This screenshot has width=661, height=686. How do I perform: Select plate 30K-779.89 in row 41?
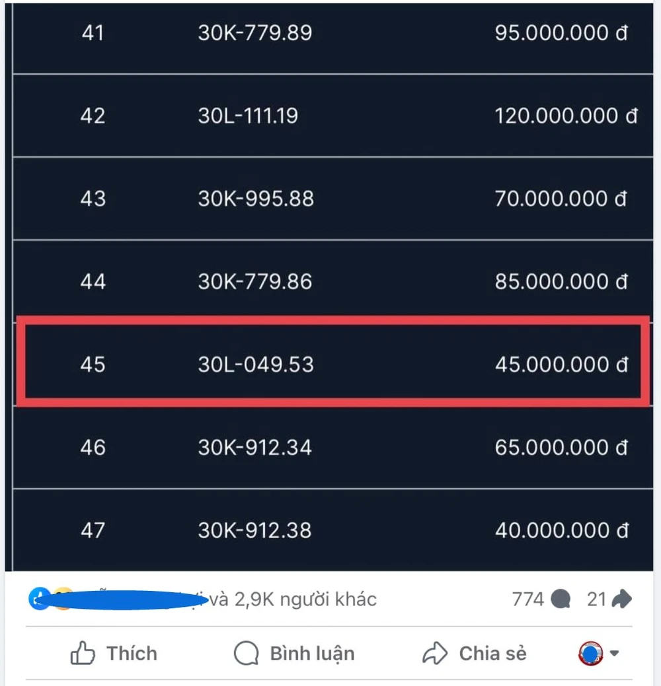pyautogui.click(x=255, y=33)
